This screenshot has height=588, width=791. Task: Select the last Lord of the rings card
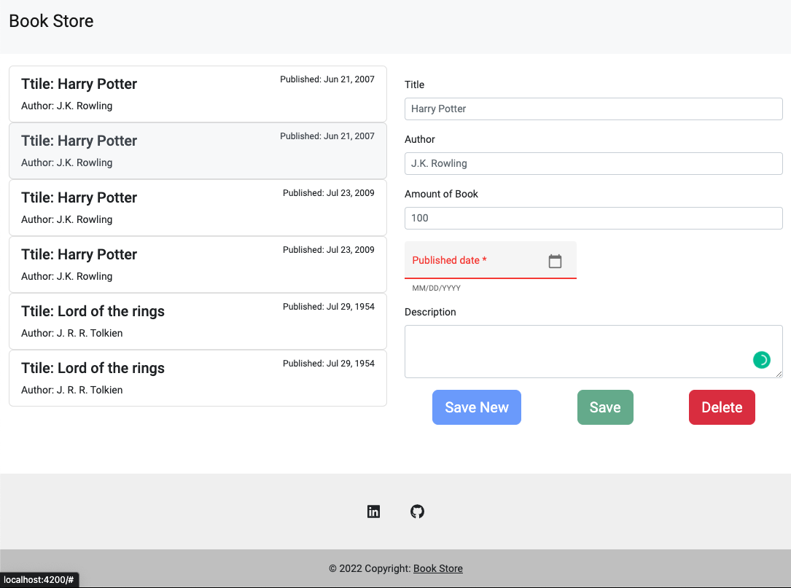pyautogui.click(x=198, y=378)
